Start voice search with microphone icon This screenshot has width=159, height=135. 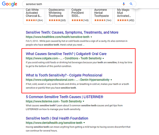[124, 4]
